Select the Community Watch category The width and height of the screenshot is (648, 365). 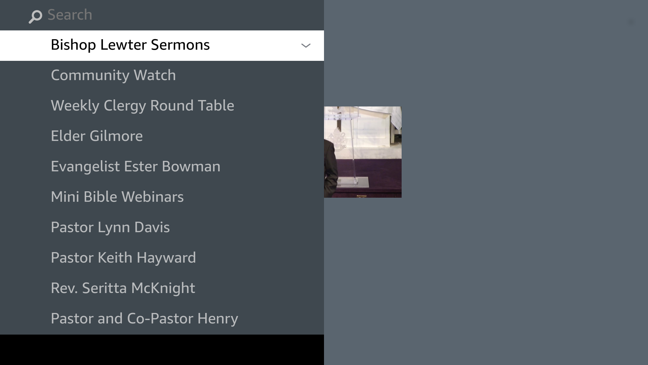113,75
